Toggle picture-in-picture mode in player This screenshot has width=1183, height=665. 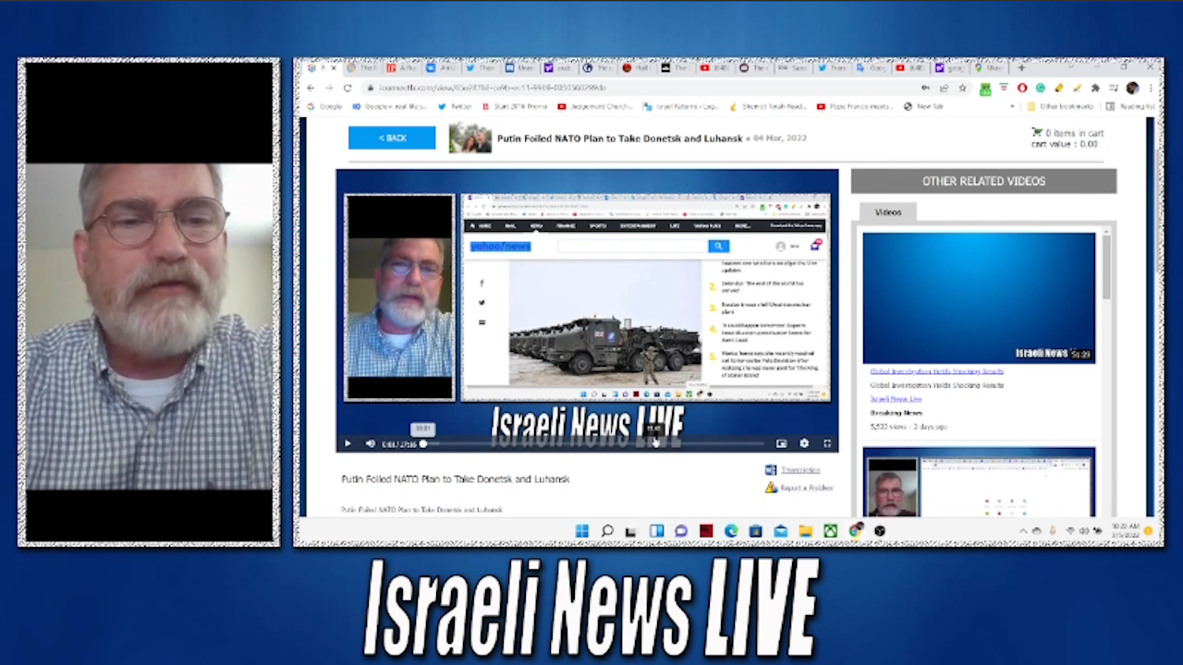point(781,444)
